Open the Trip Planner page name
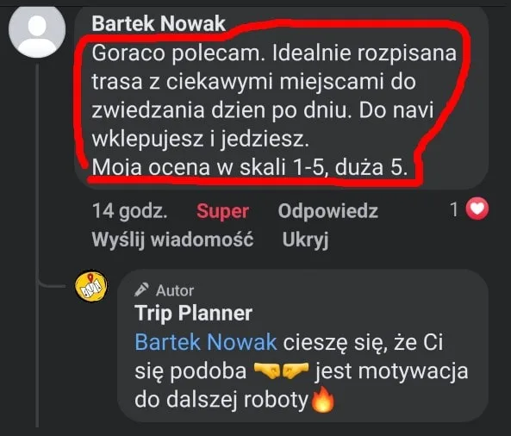Viewport: 511px width, 436px height. tap(194, 313)
